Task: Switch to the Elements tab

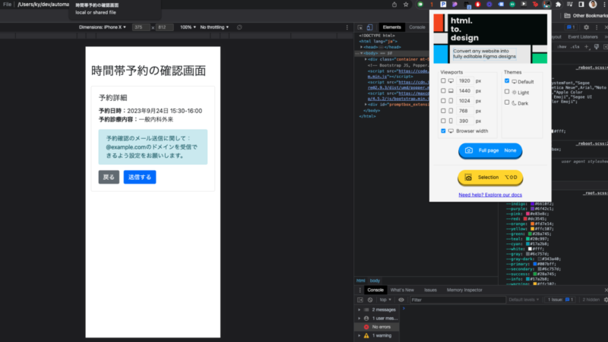Action: coord(391,27)
